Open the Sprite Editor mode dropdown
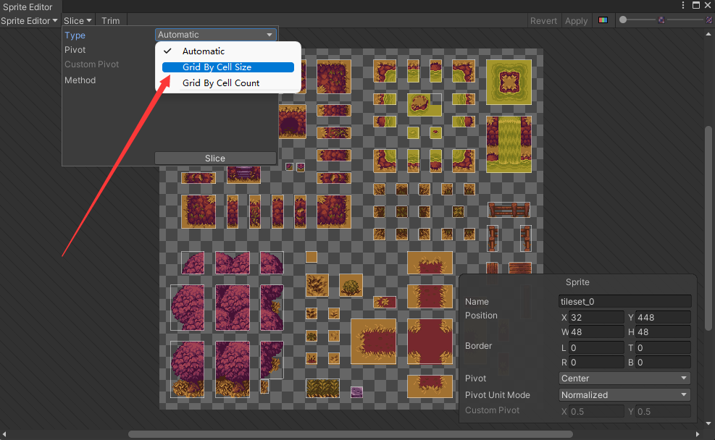The height and width of the screenshot is (440, 715). 29,20
